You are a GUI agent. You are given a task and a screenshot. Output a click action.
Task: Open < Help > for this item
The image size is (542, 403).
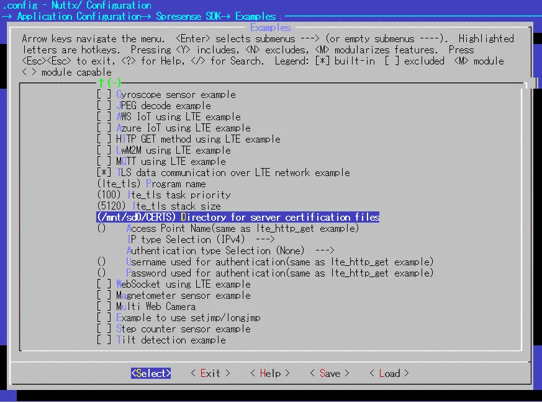270,373
